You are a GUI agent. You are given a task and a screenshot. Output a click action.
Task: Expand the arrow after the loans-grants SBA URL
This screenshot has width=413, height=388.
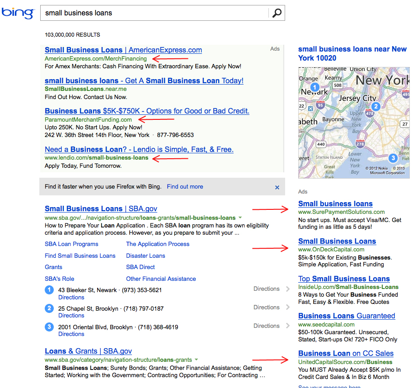point(197,360)
